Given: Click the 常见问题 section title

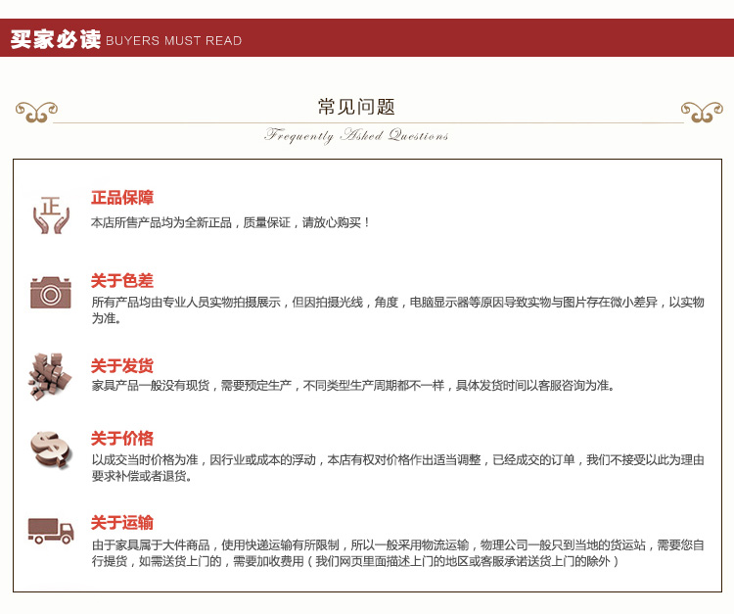Looking at the screenshot, I should (x=356, y=107).
